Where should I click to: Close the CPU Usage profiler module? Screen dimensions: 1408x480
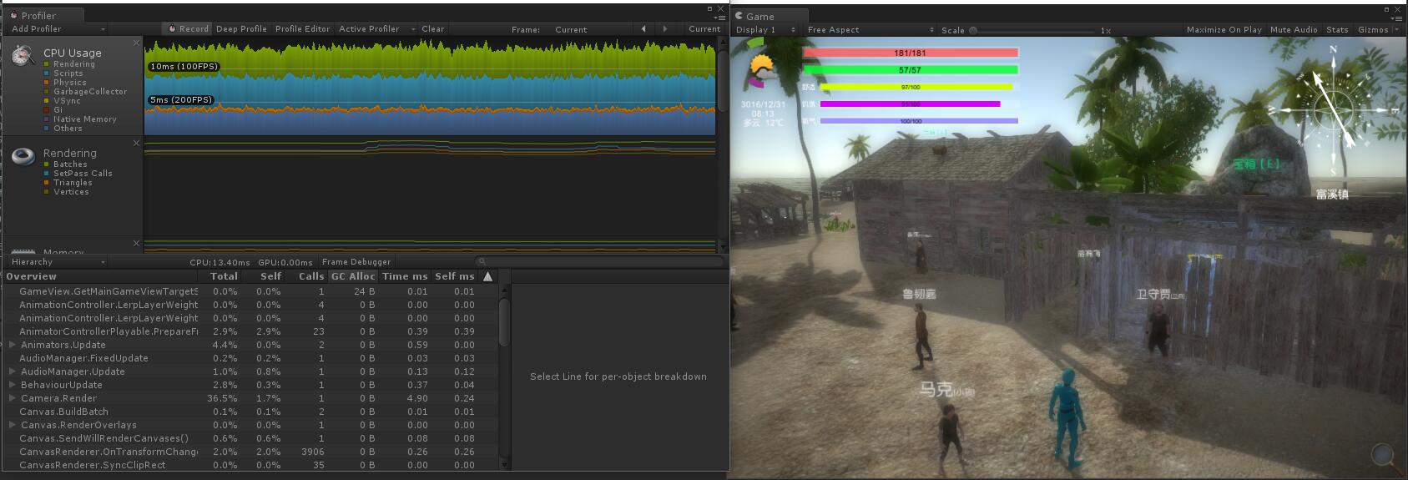(137, 43)
